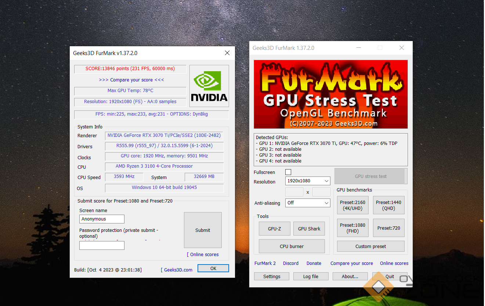485x306 pixels.
Task: Expand the Anti-aliasing dropdown set to Off
Action: 308,203
